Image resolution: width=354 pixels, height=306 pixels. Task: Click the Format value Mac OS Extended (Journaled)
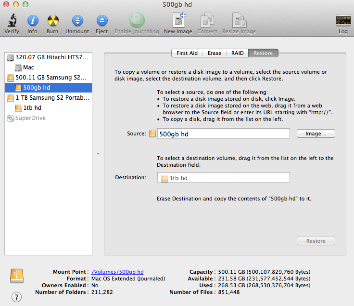[128, 279]
